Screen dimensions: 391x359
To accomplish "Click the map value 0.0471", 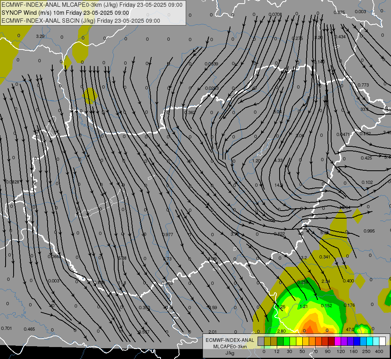I will (x=343, y=134).
